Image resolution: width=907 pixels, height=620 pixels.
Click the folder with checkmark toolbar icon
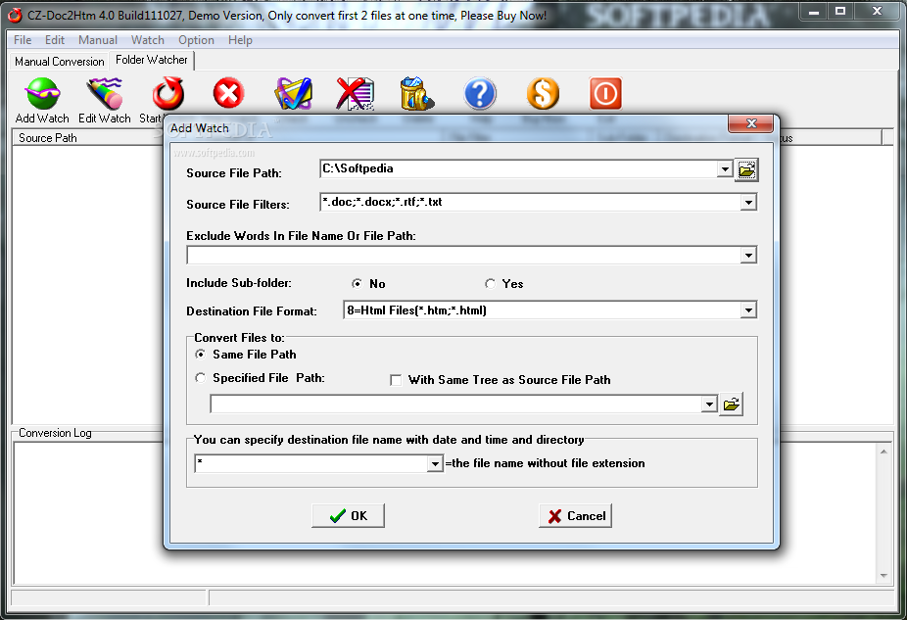[x=293, y=94]
